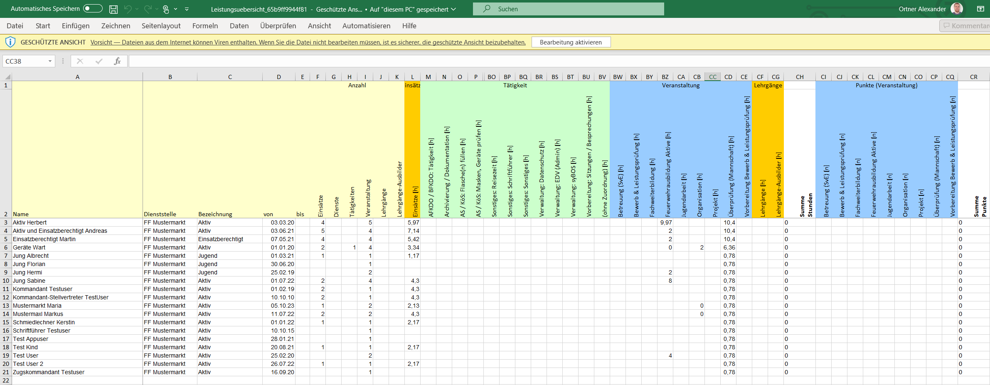Select row 3 header

click(6, 222)
